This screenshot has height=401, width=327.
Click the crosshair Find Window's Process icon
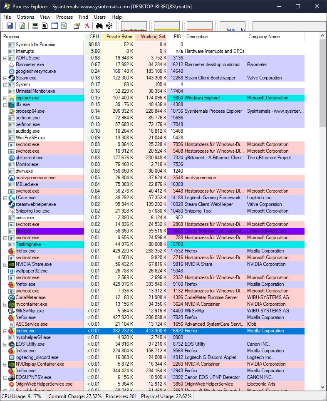109,25
